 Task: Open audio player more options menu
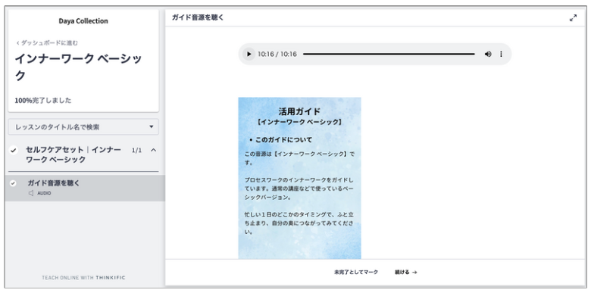[x=501, y=55]
